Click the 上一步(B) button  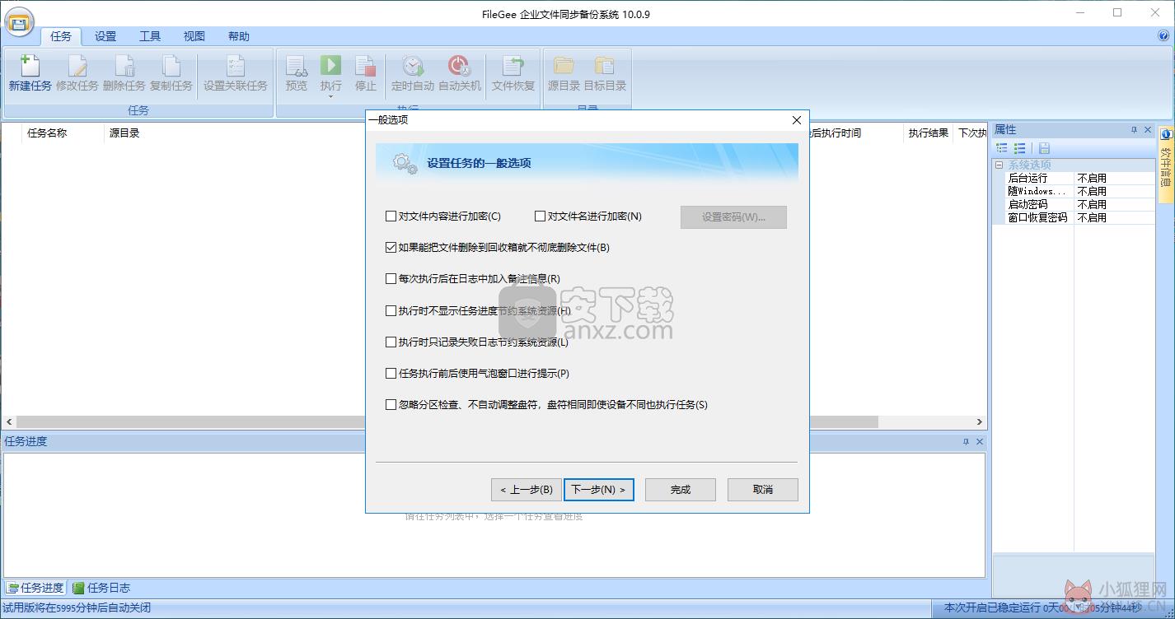(x=526, y=490)
